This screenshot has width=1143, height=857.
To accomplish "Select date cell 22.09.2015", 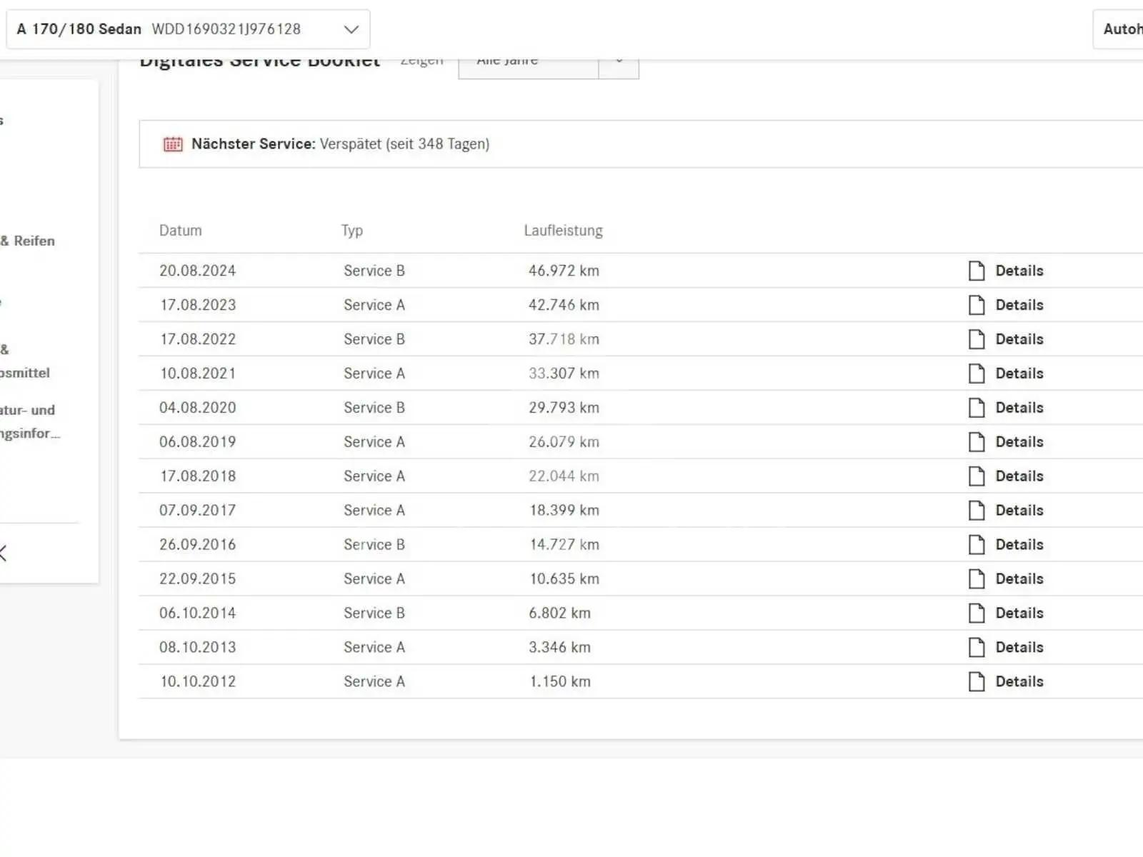I will click(198, 579).
